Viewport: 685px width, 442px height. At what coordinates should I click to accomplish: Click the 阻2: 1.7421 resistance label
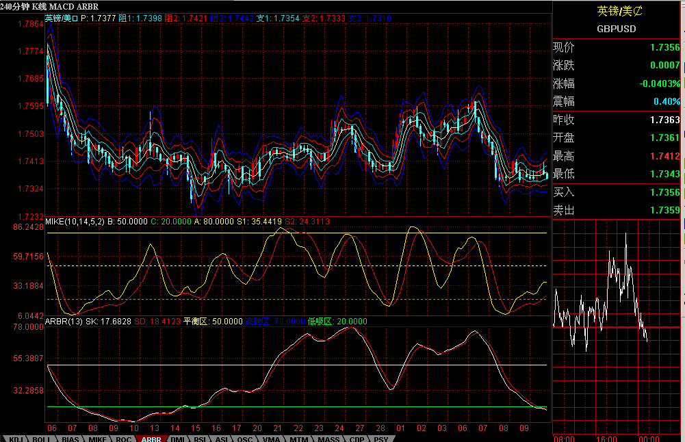pos(185,18)
